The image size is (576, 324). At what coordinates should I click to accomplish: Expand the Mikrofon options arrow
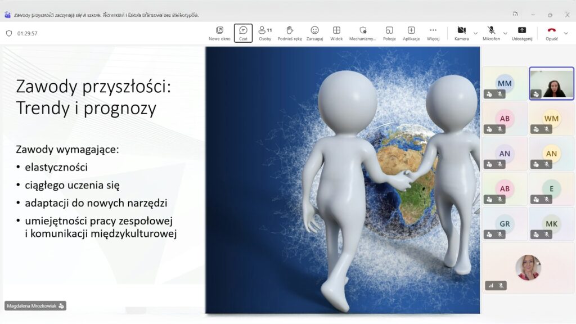(x=505, y=33)
